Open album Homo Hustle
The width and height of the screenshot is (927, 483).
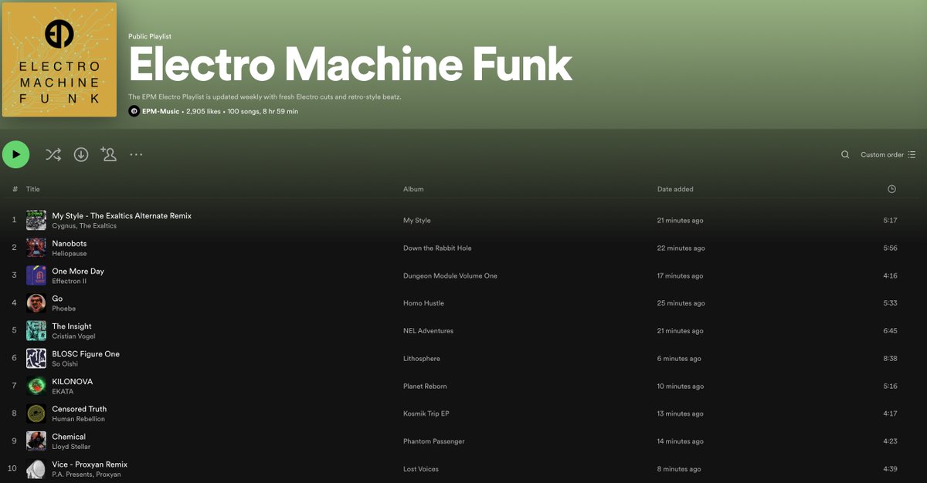pos(423,303)
